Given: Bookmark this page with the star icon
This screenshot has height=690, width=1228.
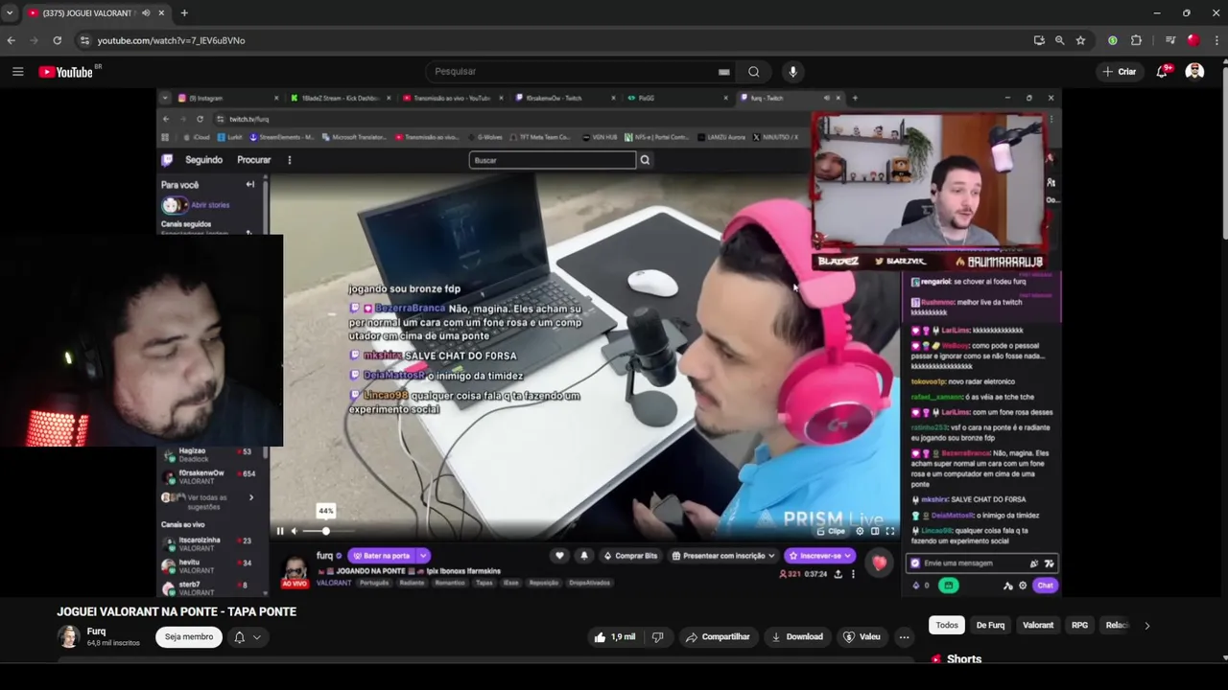Looking at the screenshot, I should point(1080,40).
